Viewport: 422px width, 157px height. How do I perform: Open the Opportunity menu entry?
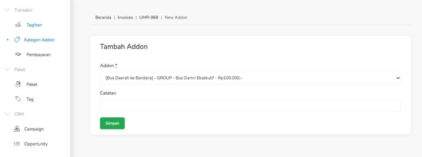(x=36, y=144)
